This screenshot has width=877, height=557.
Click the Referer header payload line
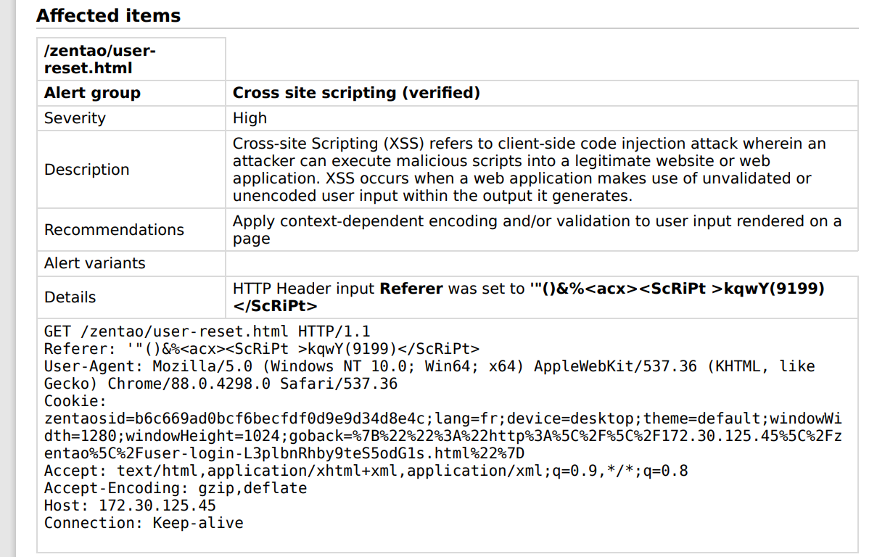tap(261, 349)
